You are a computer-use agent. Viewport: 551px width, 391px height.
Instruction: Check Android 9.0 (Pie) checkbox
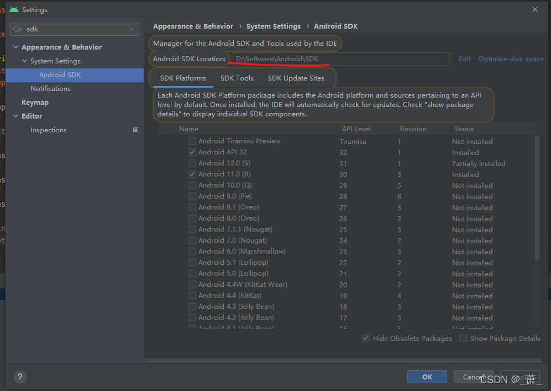tap(192, 196)
